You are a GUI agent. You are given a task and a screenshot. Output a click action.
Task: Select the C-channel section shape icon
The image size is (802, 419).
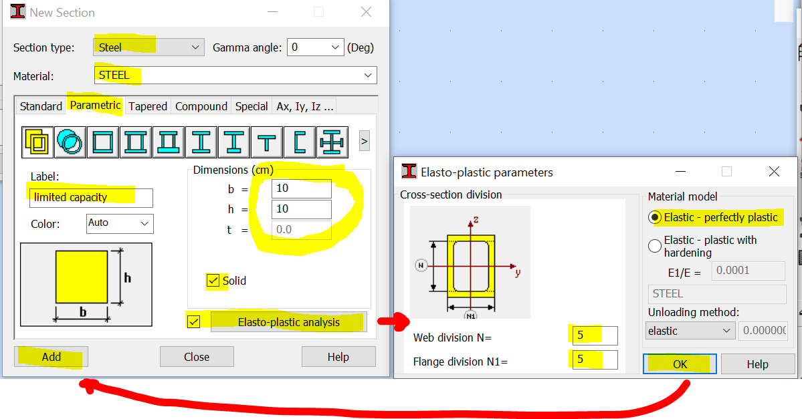[299, 141]
